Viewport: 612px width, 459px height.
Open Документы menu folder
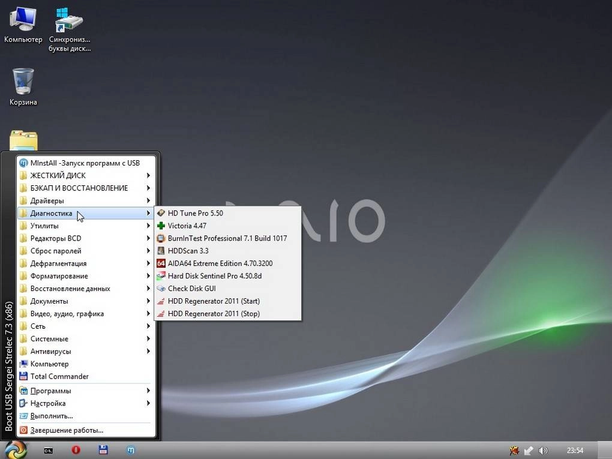pos(85,301)
